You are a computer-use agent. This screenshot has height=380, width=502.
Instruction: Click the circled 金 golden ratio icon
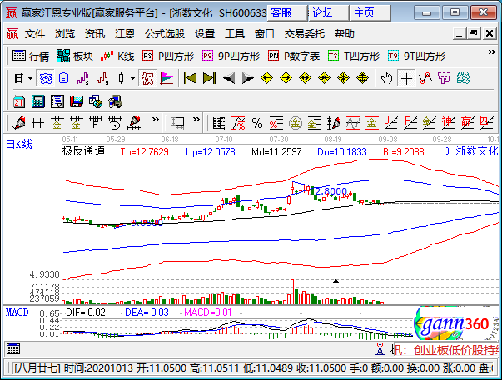296,123
